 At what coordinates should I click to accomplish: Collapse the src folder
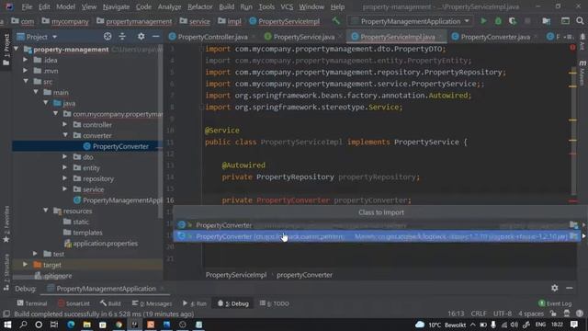pos(26,81)
